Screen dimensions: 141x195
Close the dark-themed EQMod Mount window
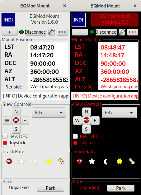pyautogui.click(x=135, y=6)
